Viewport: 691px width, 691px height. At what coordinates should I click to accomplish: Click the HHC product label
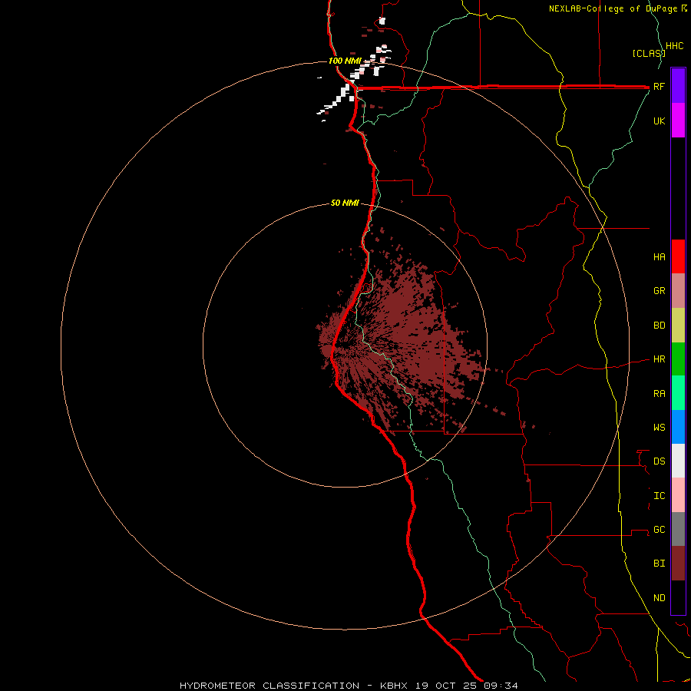point(674,46)
